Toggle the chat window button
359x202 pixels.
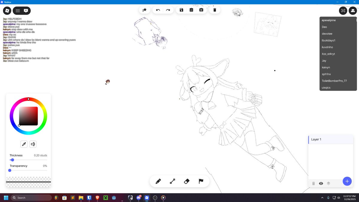26,11
